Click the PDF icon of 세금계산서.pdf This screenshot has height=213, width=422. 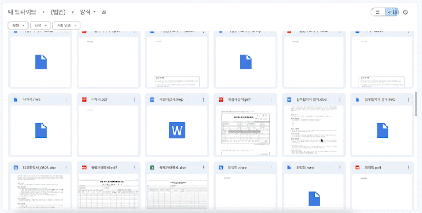[221, 99]
